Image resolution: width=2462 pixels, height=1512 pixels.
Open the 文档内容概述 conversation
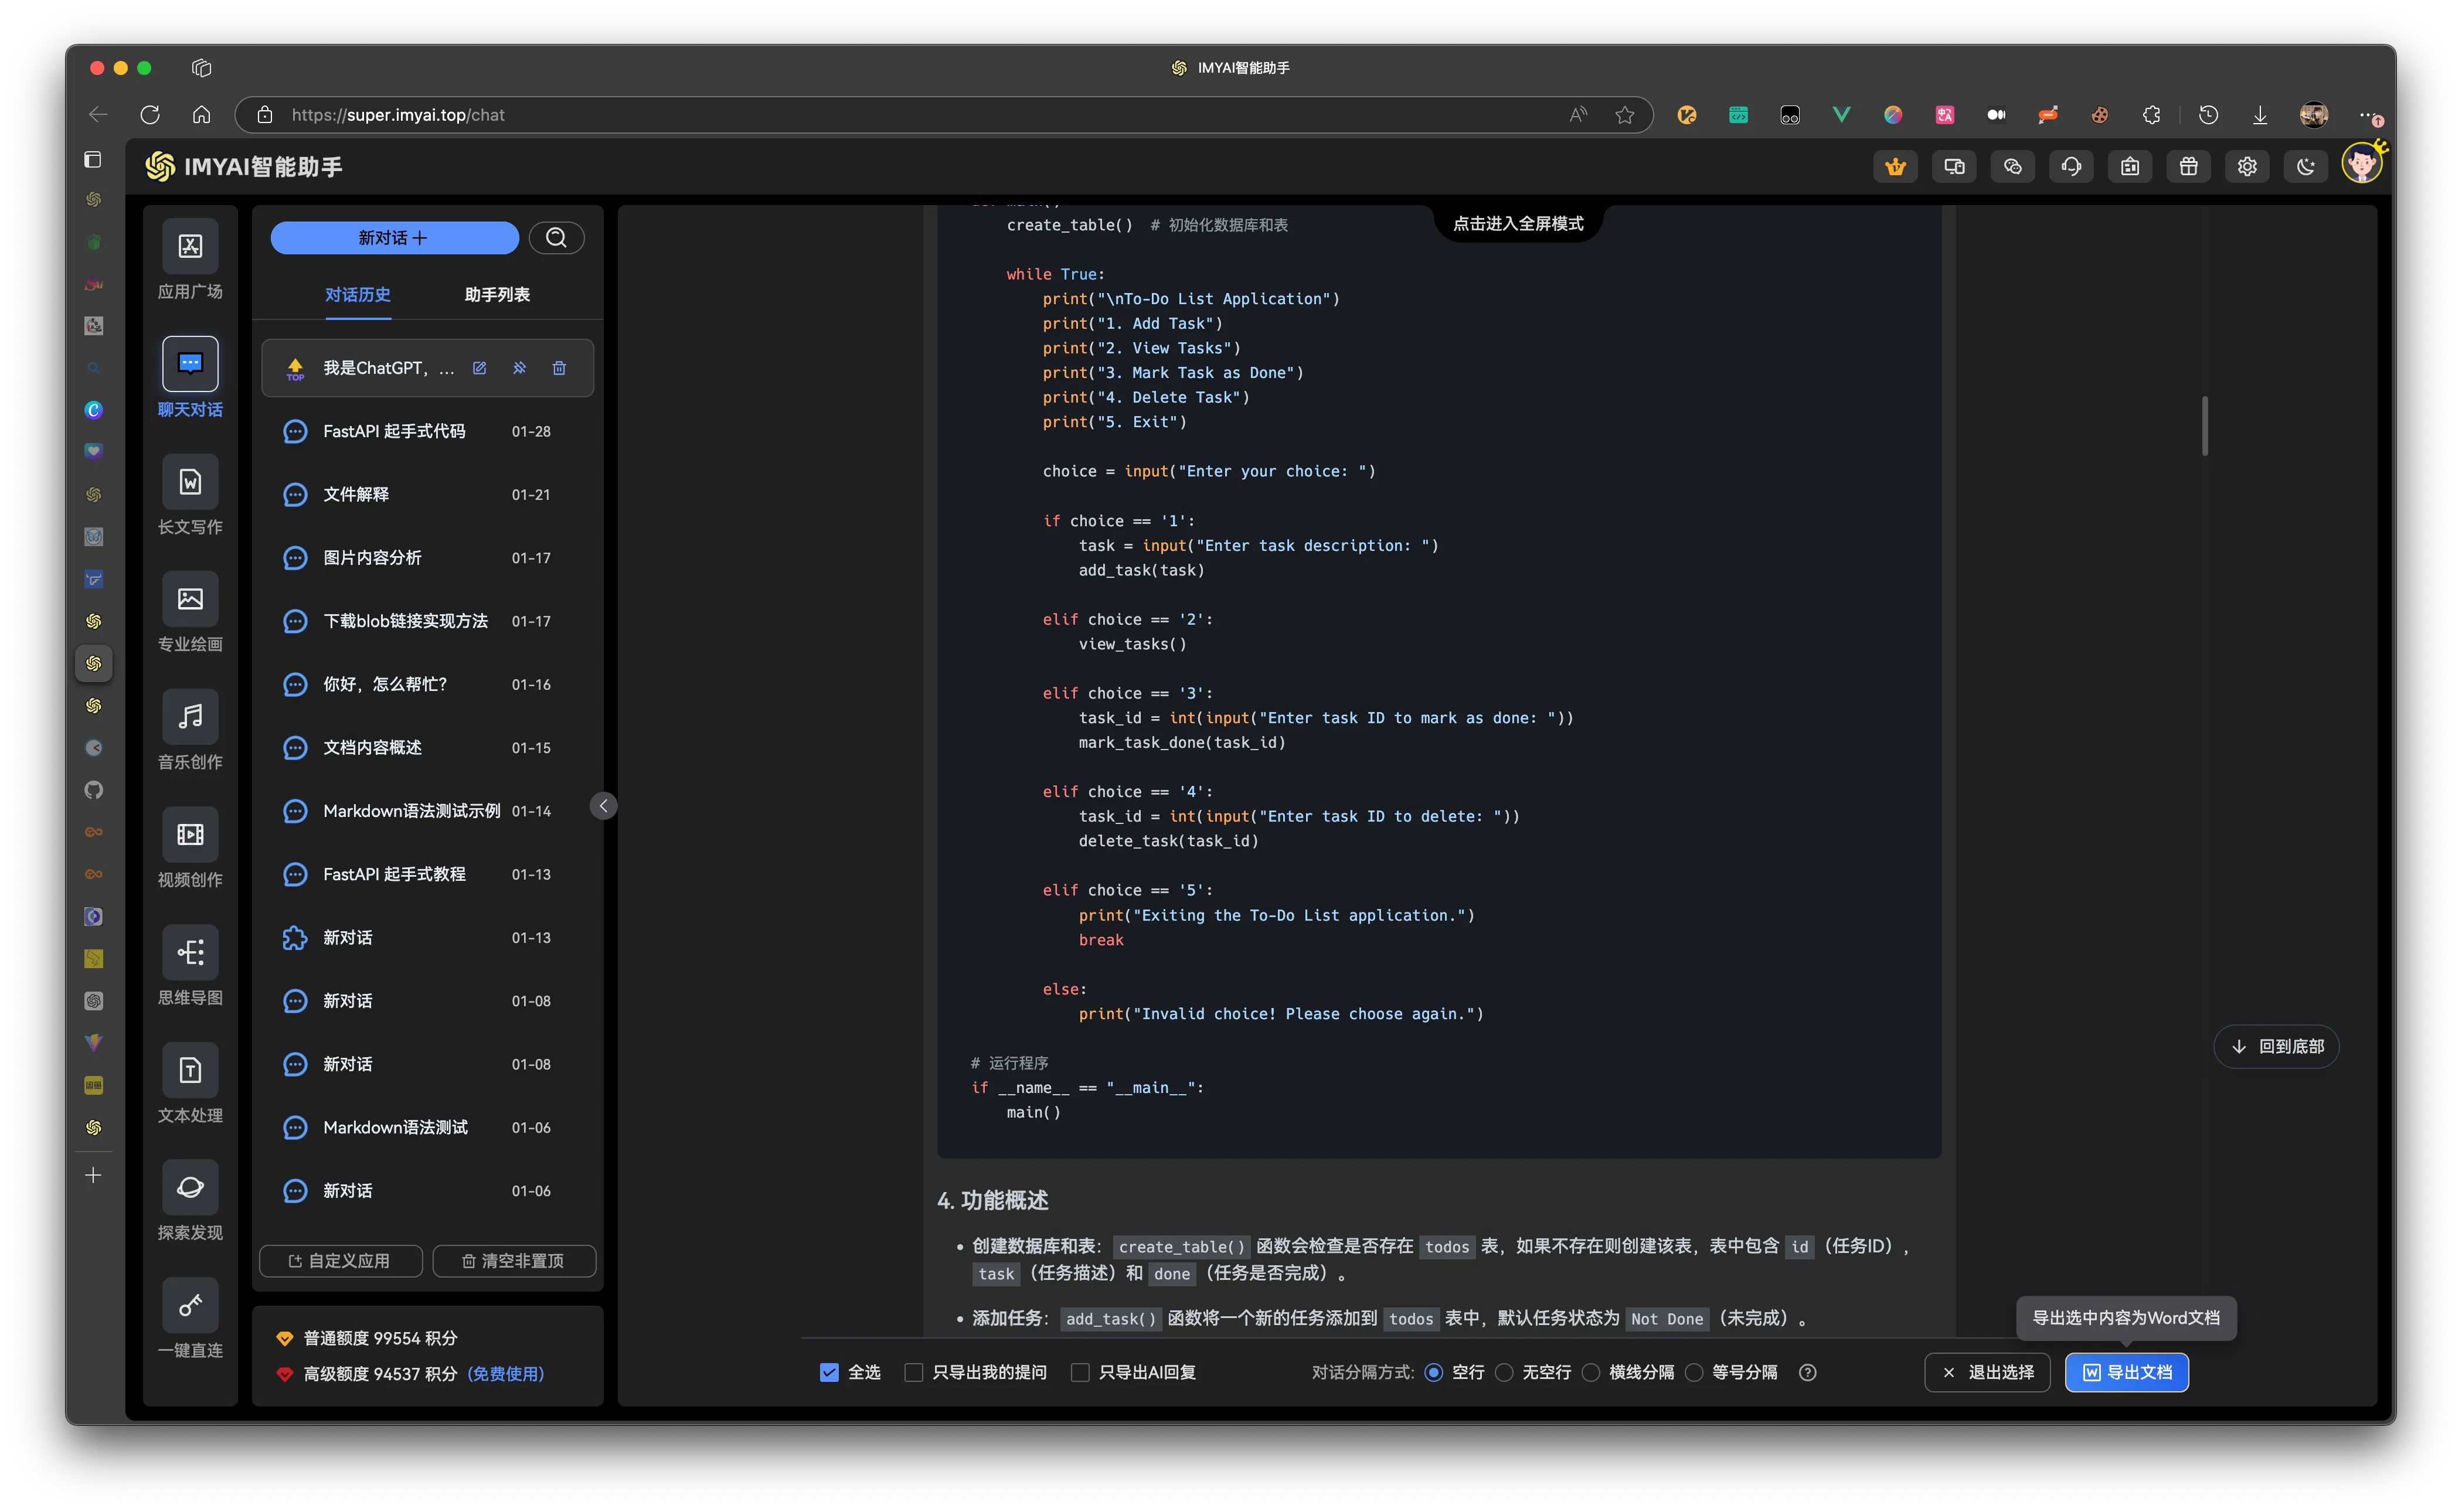[427, 747]
